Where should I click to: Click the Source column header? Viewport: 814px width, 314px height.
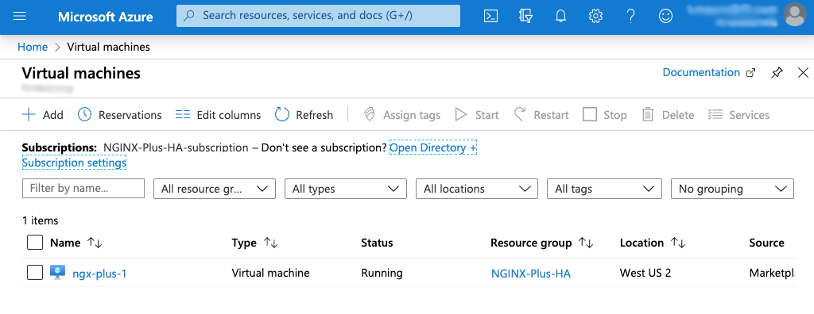pyautogui.click(x=766, y=243)
